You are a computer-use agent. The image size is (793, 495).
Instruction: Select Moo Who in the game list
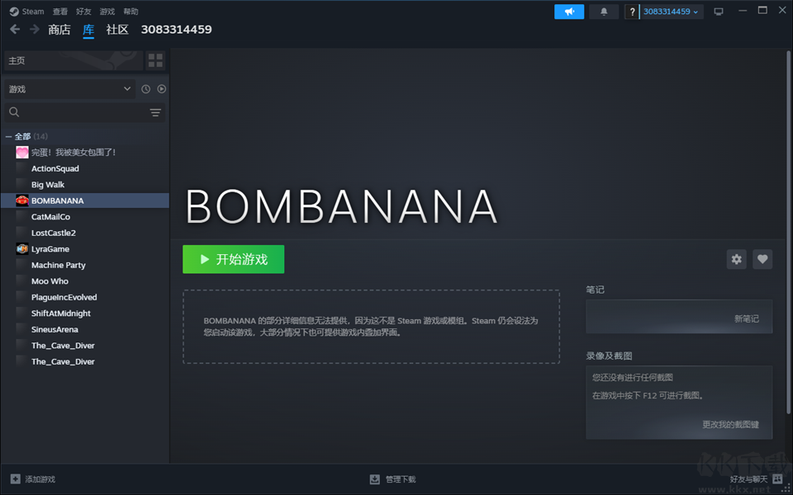click(50, 281)
